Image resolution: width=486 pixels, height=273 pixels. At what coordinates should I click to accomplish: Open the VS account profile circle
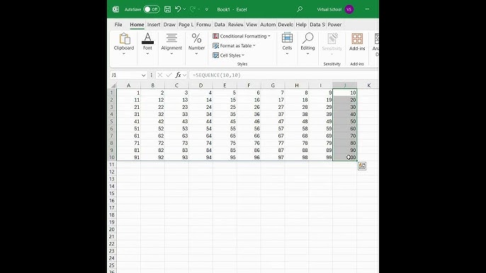349,9
